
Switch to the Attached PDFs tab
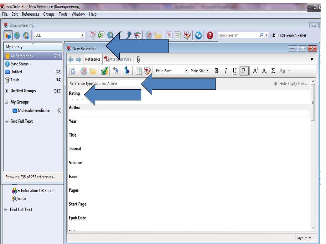tap(118, 59)
